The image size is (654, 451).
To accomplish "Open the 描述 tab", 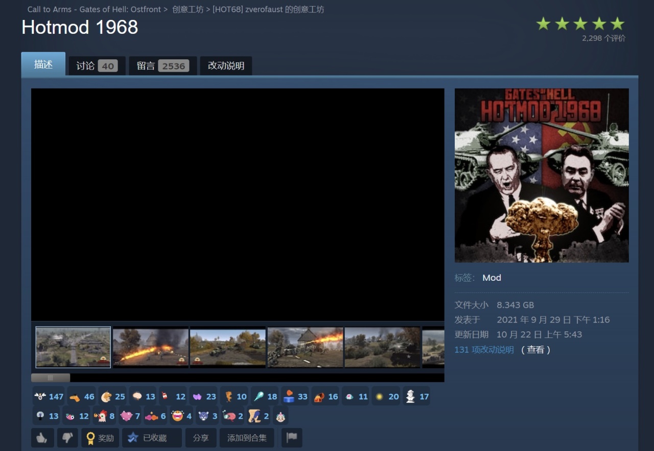I will coord(43,64).
